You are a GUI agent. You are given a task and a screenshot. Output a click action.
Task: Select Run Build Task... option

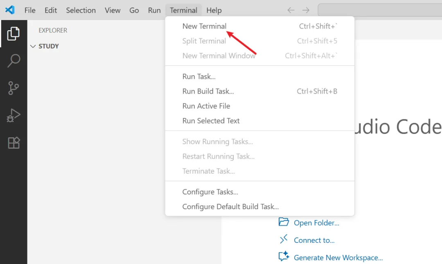208,91
